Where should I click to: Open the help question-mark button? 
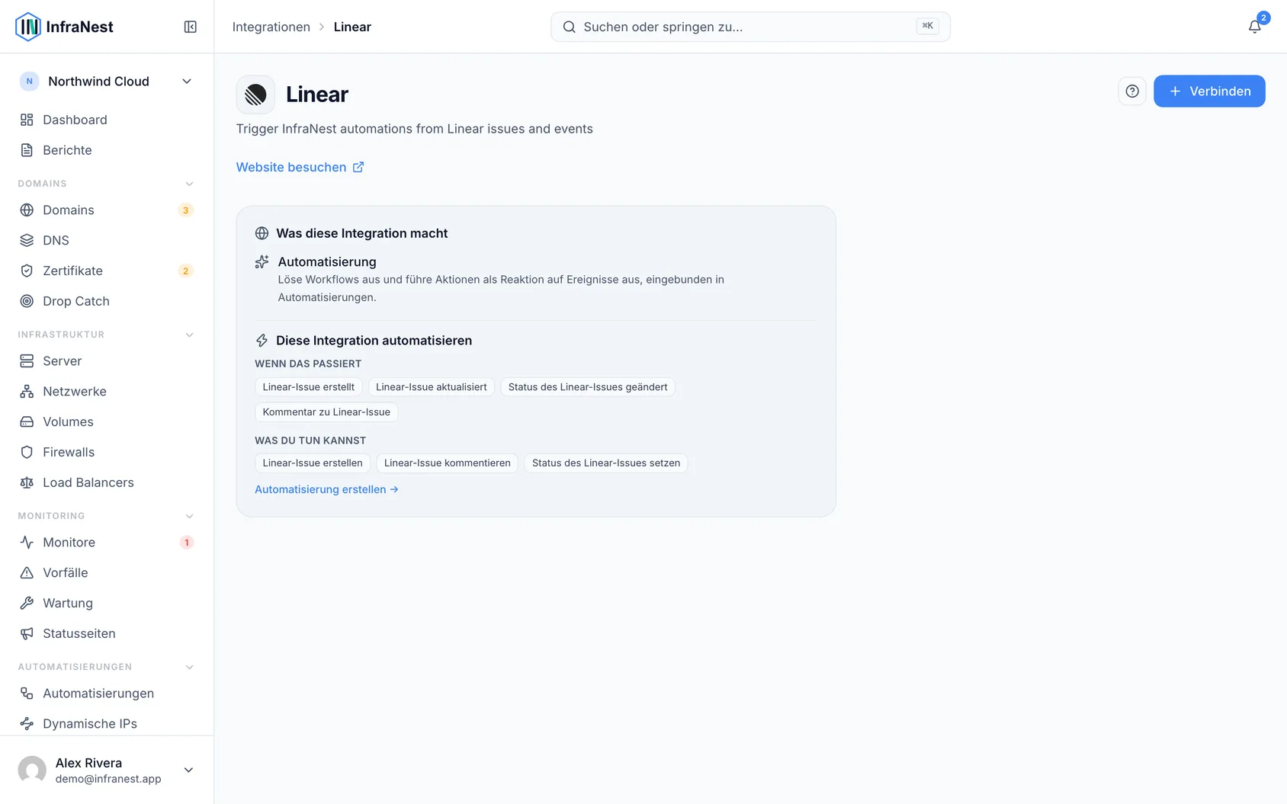pos(1132,91)
